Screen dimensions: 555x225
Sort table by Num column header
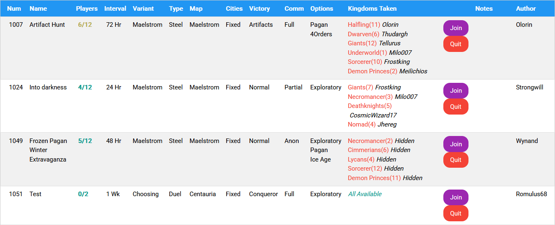coord(14,9)
